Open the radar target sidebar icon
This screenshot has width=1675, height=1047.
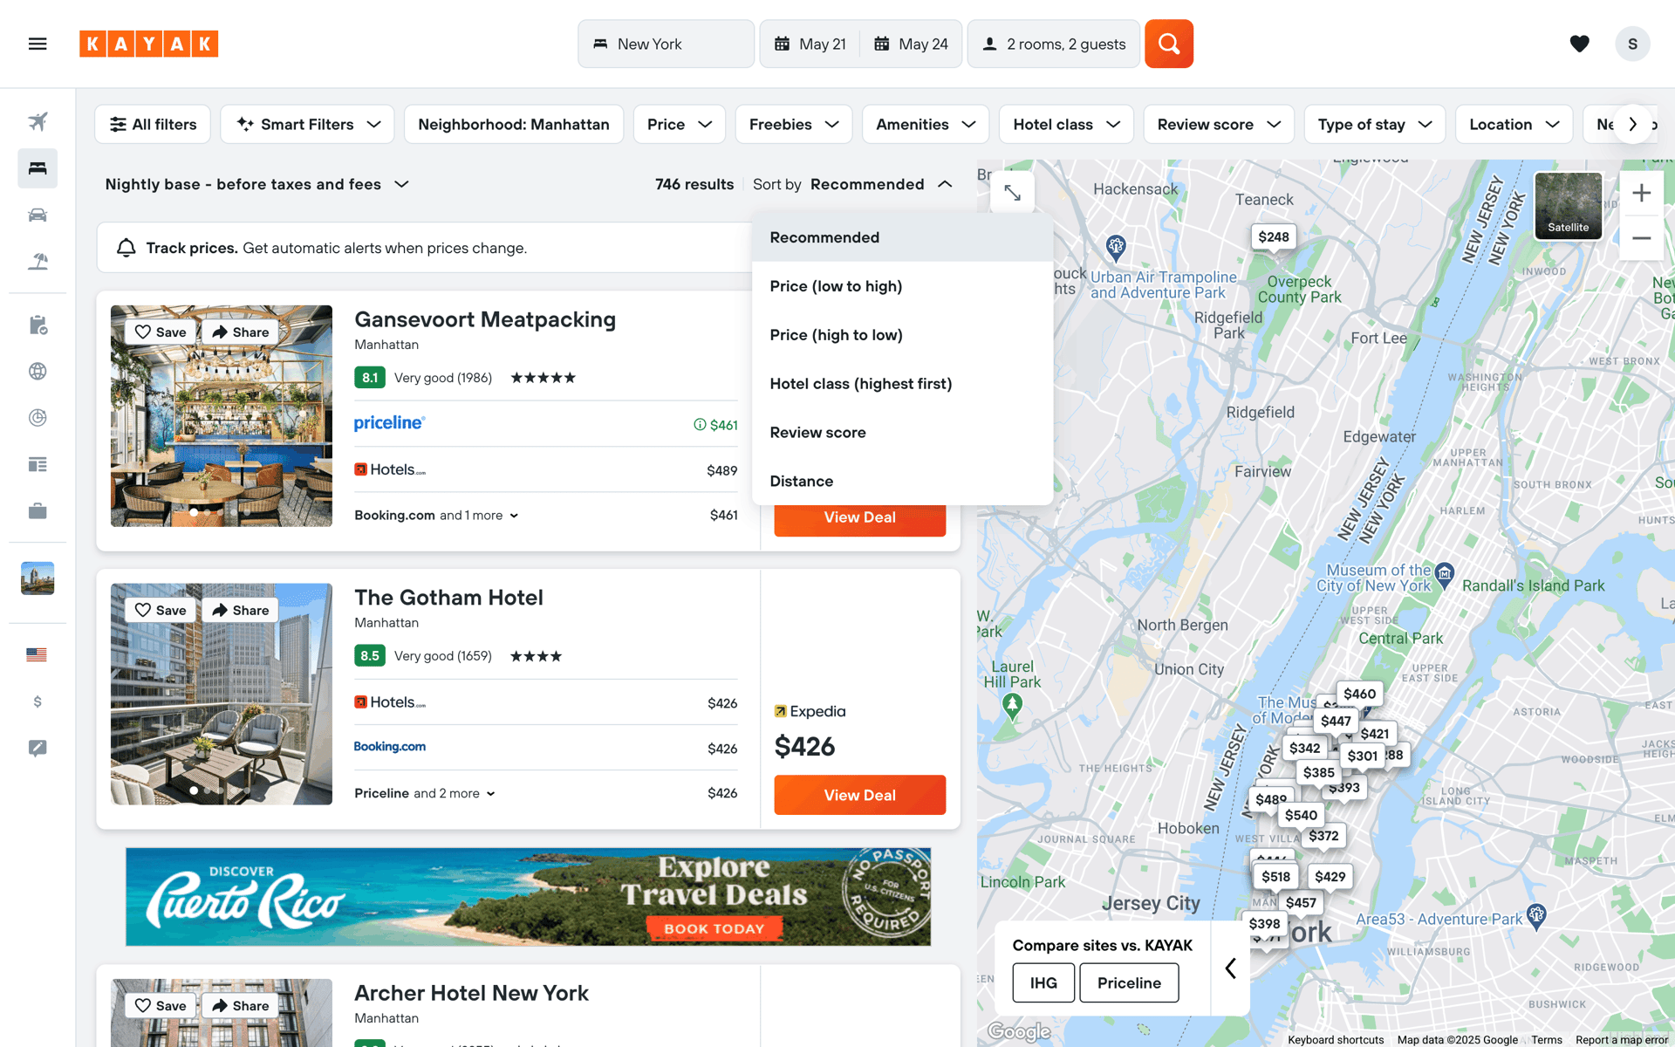[38, 417]
